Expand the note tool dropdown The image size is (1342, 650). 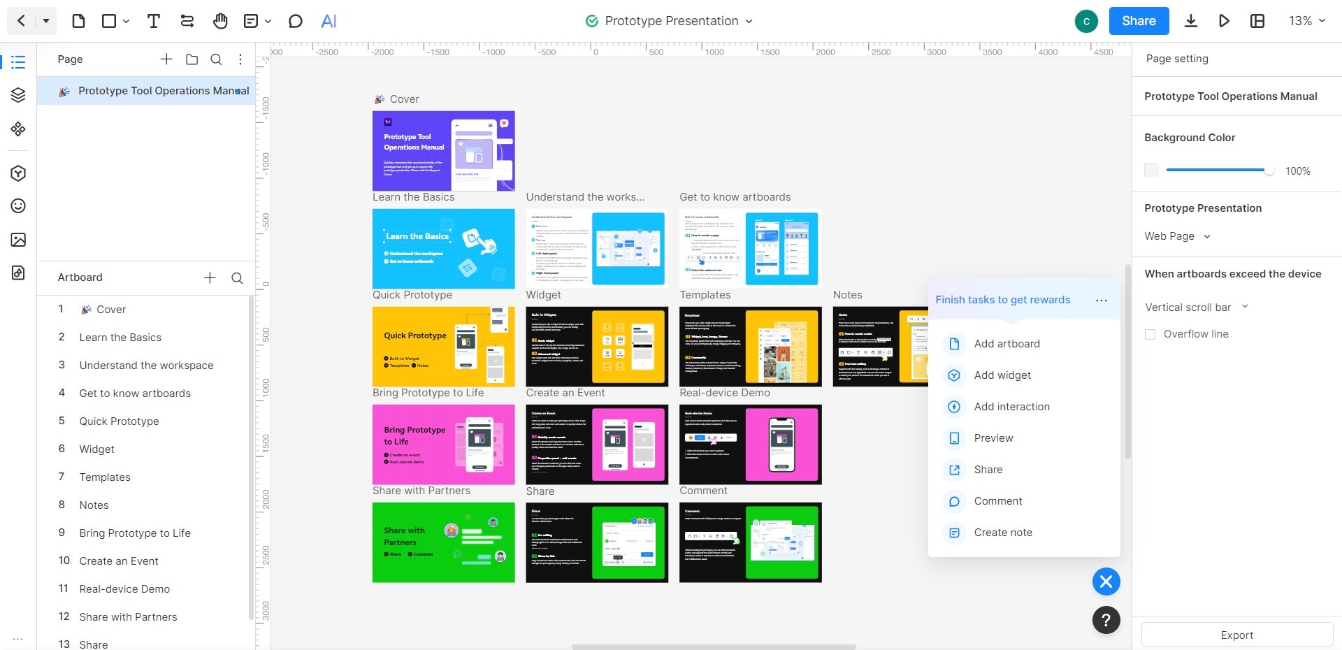click(x=268, y=21)
